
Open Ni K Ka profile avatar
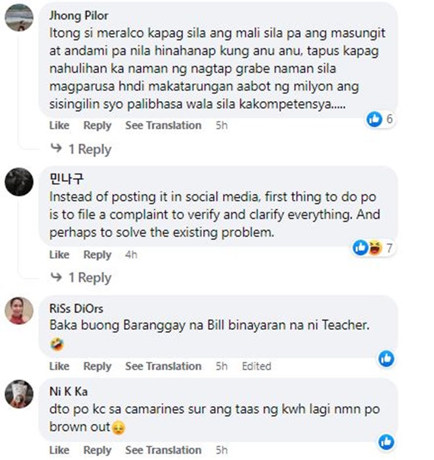point(19,394)
